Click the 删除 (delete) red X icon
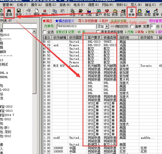Viewport: 162px width, 154px height. pos(45,13)
